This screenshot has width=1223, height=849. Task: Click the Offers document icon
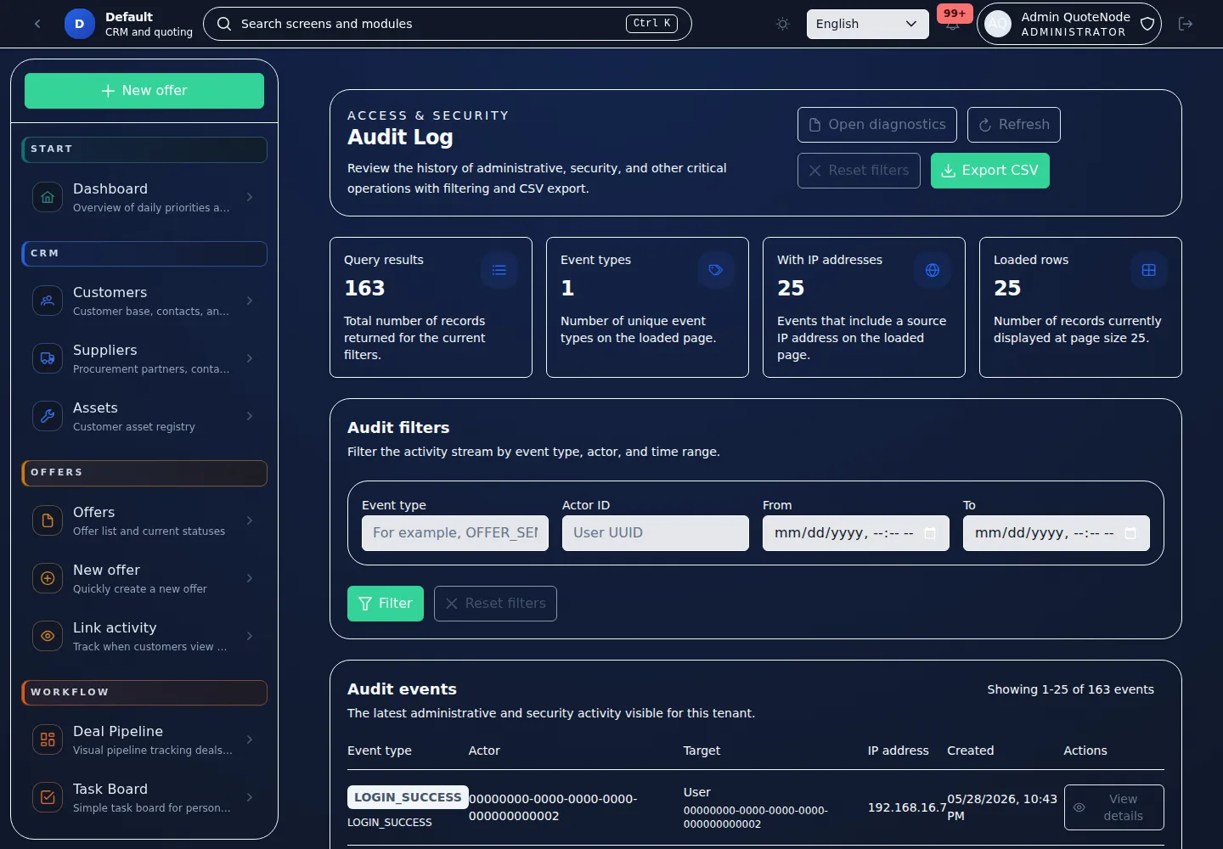pos(48,520)
